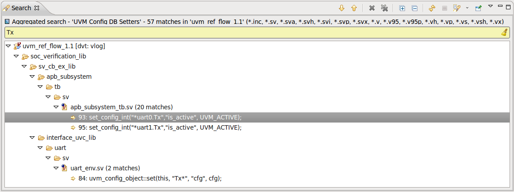The width and height of the screenshot is (514, 192).
Task: Select the Search view tab
Action: click(x=21, y=8)
